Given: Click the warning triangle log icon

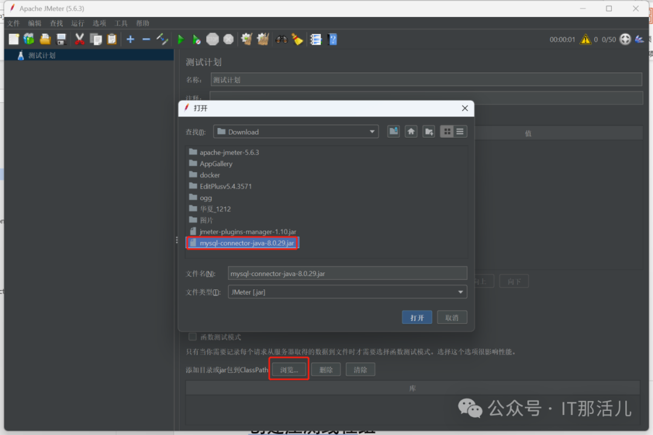Looking at the screenshot, I should click(x=585, y=39).
